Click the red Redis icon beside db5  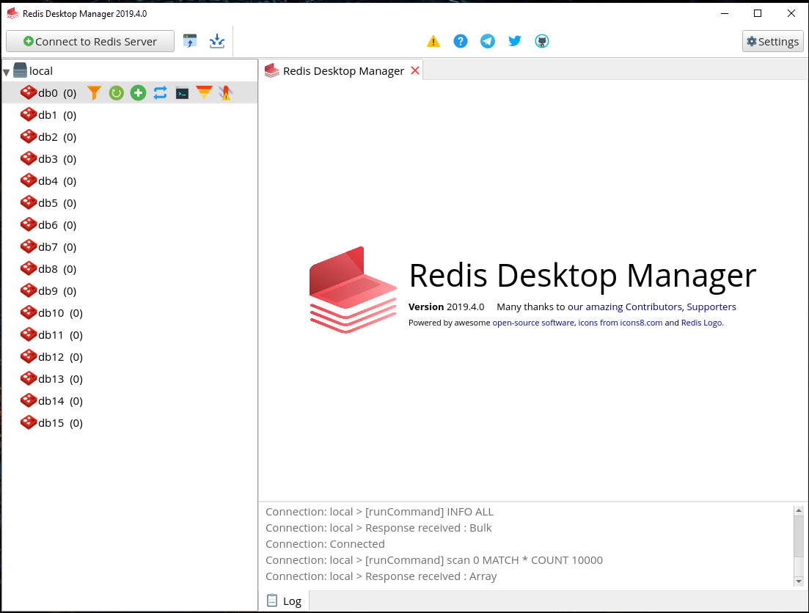point(29,202)
